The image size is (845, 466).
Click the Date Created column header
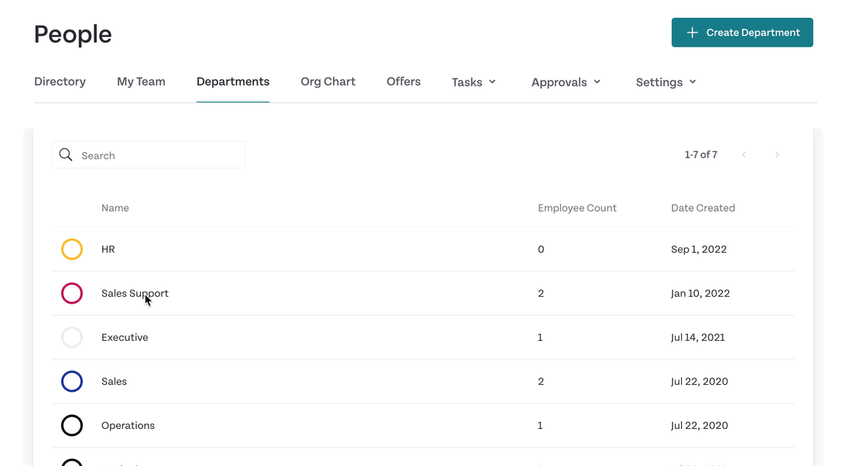pos(703,208)
